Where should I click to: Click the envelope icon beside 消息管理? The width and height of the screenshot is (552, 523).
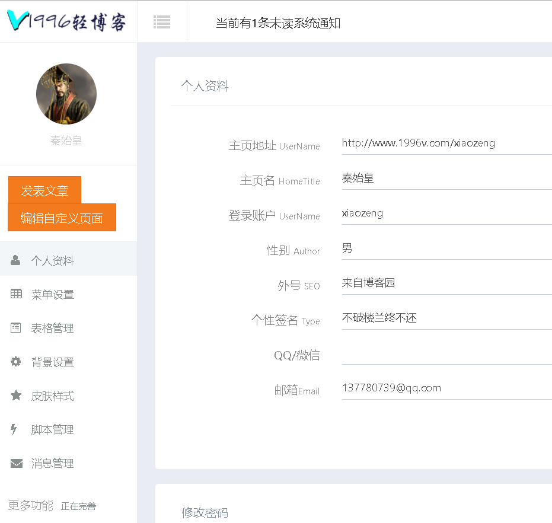click(16, 463)
